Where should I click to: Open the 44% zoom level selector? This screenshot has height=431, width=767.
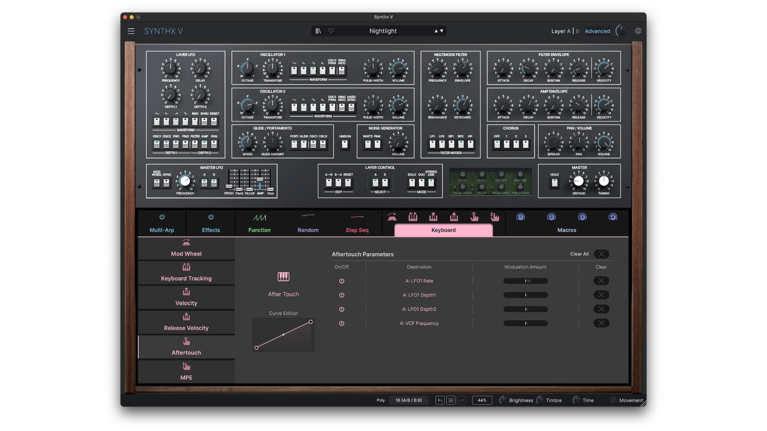click(x=482, y=400)
